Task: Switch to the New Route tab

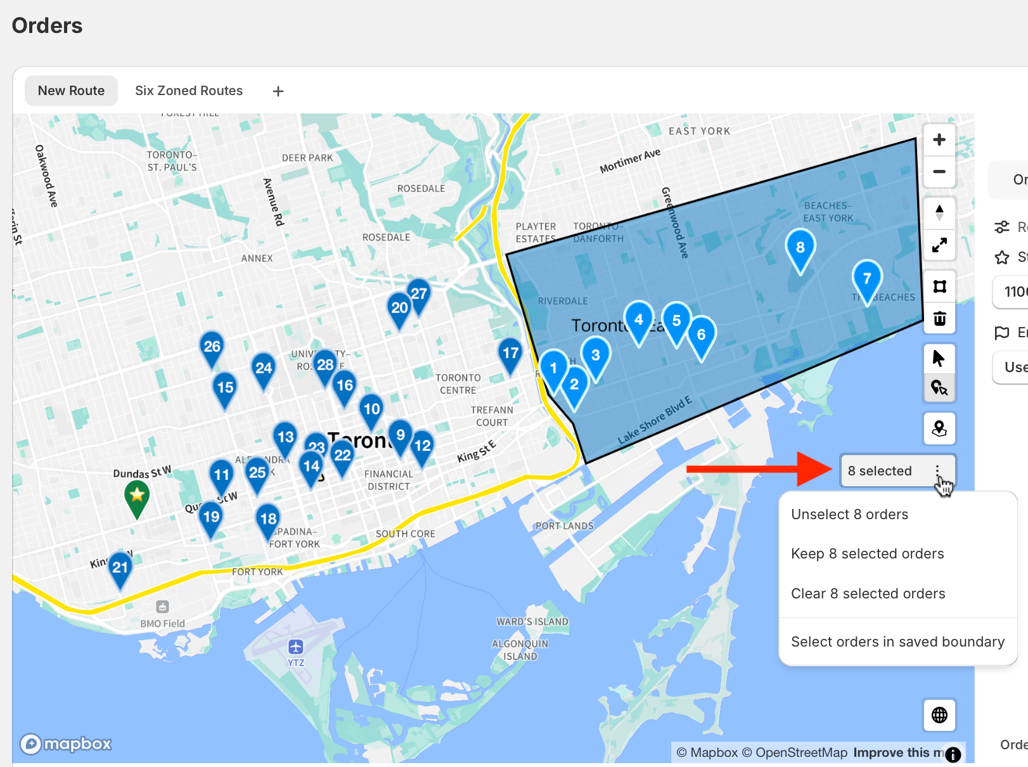Action: (71, 91)
